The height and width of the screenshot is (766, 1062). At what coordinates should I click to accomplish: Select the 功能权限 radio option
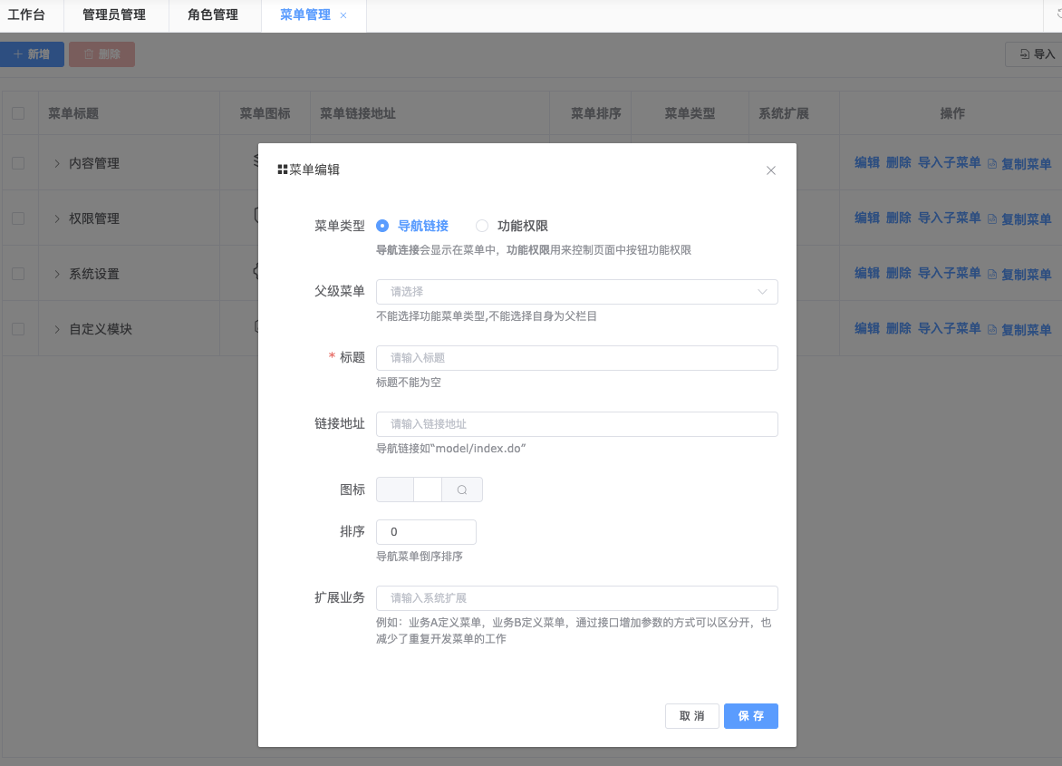(482, 227)
